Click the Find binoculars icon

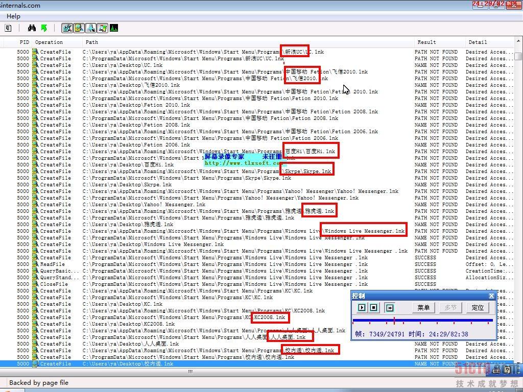[32, 29]
